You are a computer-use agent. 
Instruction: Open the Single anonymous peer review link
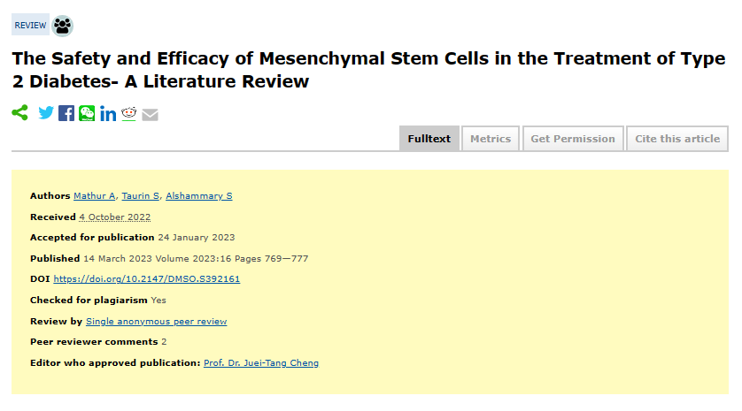tap(156, 322)
